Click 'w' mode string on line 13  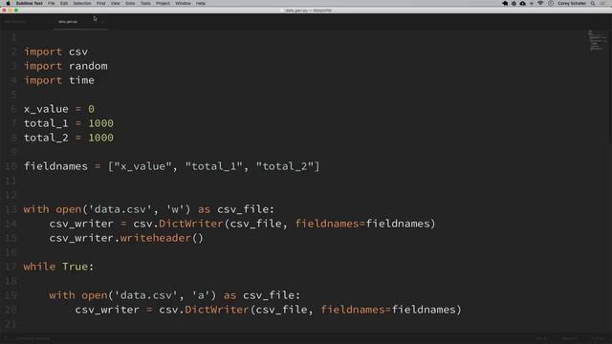pyautogui.click(x=176, y=209)
